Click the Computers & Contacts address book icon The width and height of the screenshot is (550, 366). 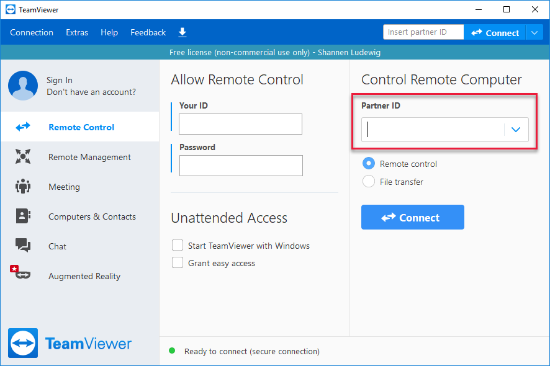pyautogui.click(x=23, y=216)
